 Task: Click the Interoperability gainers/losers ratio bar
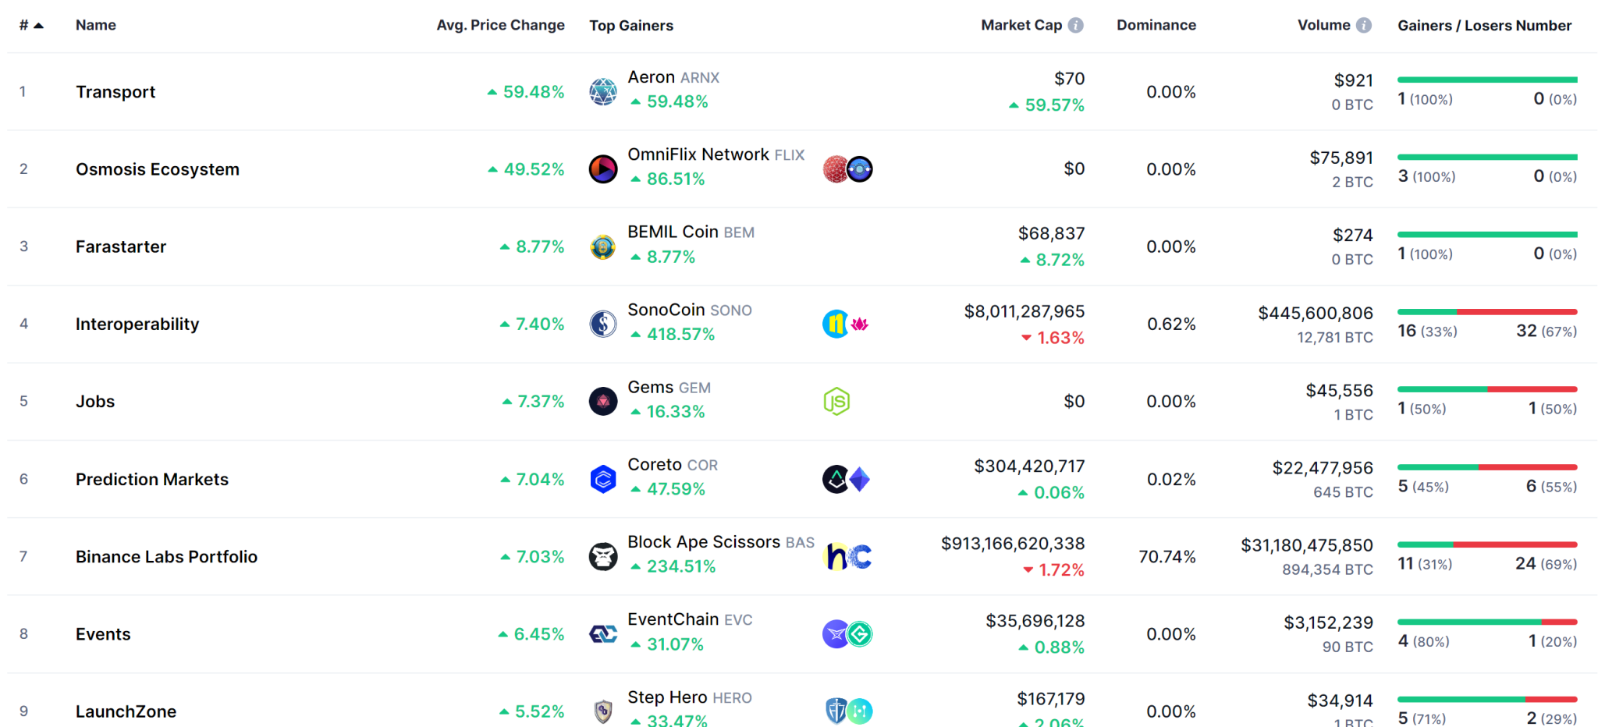coord(1487,312)
